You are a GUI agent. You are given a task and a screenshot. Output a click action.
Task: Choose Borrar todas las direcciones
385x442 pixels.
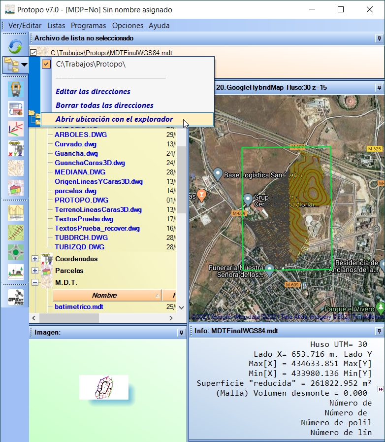(104, 105)
